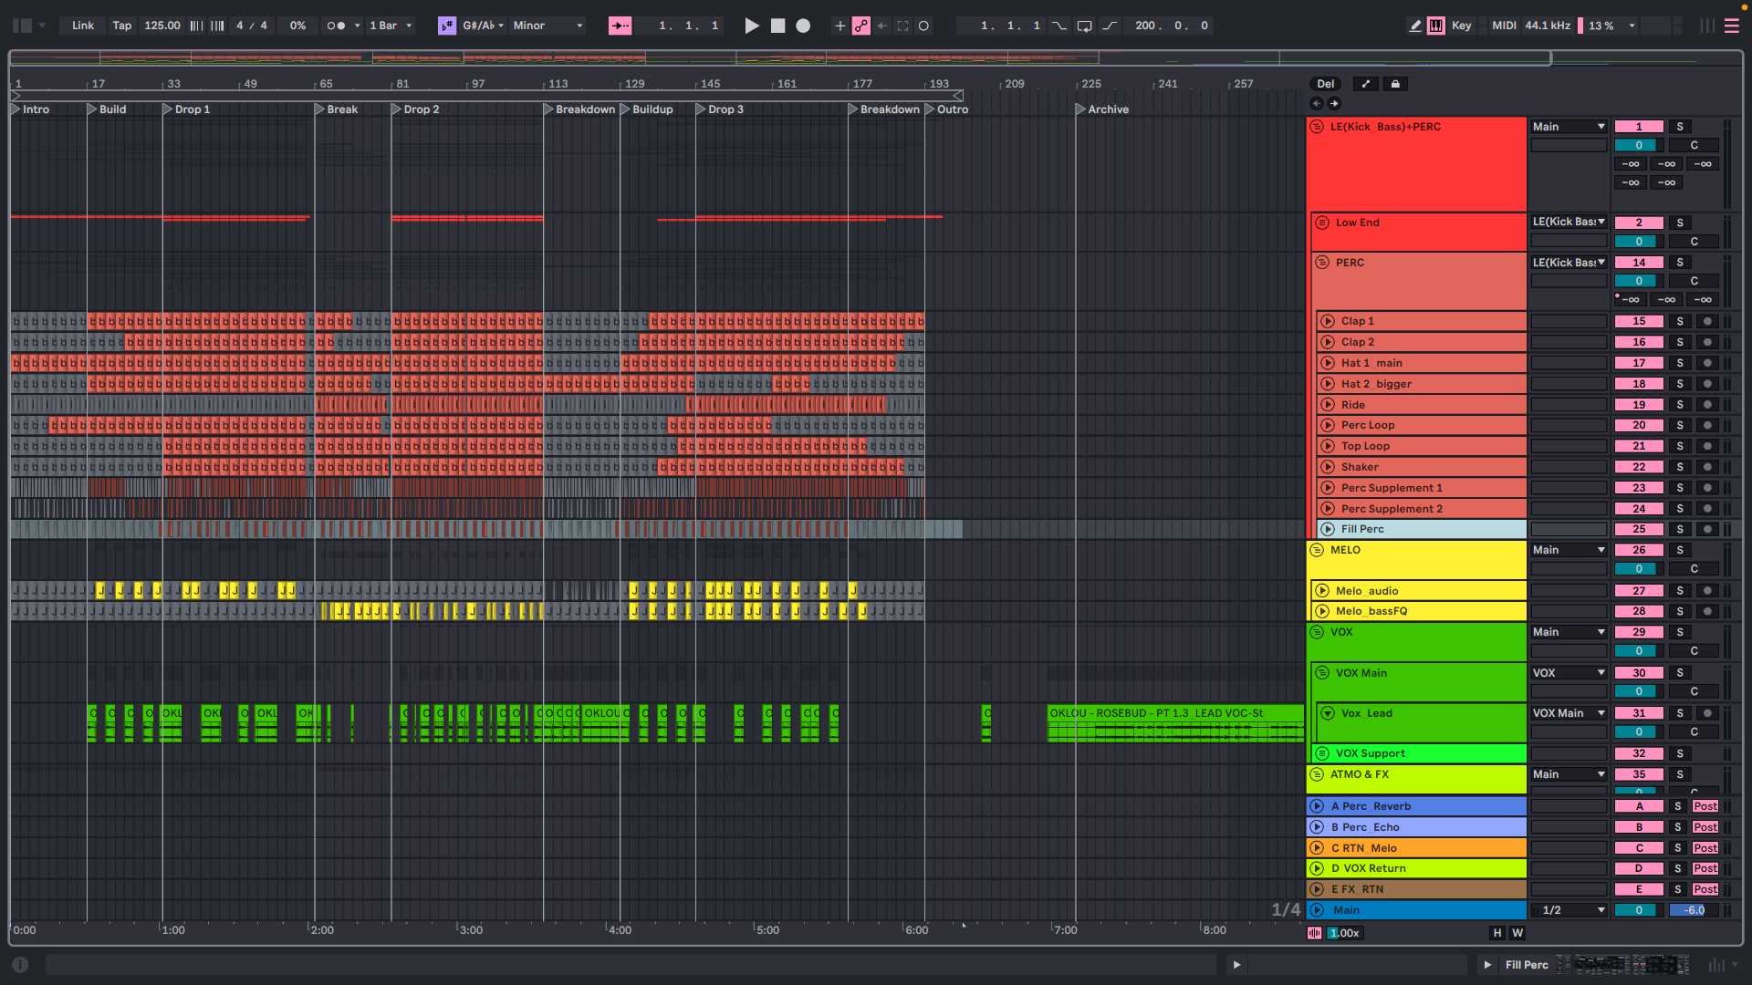The image size is (1752, 985).
Task: Switch to the MIDI map mode
Action: tap(1503, 26)
